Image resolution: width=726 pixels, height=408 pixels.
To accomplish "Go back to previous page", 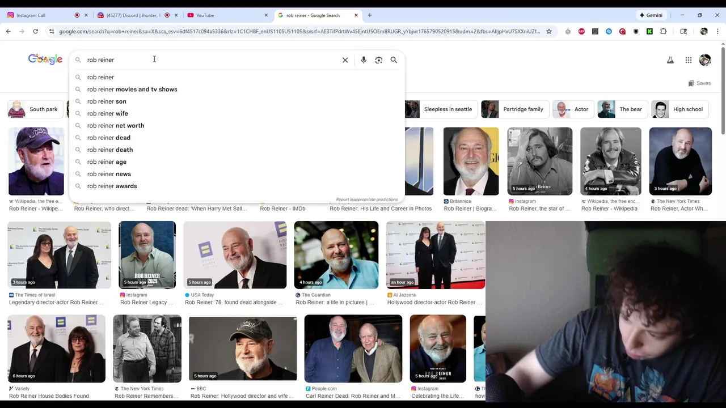I will [x=8, y=31].
